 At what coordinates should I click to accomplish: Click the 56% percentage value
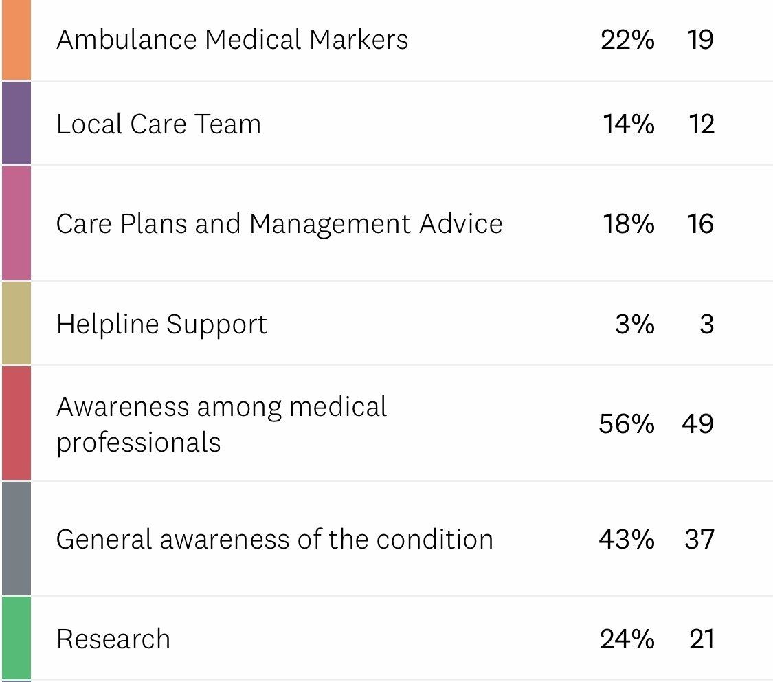click(x=626, y=424)
